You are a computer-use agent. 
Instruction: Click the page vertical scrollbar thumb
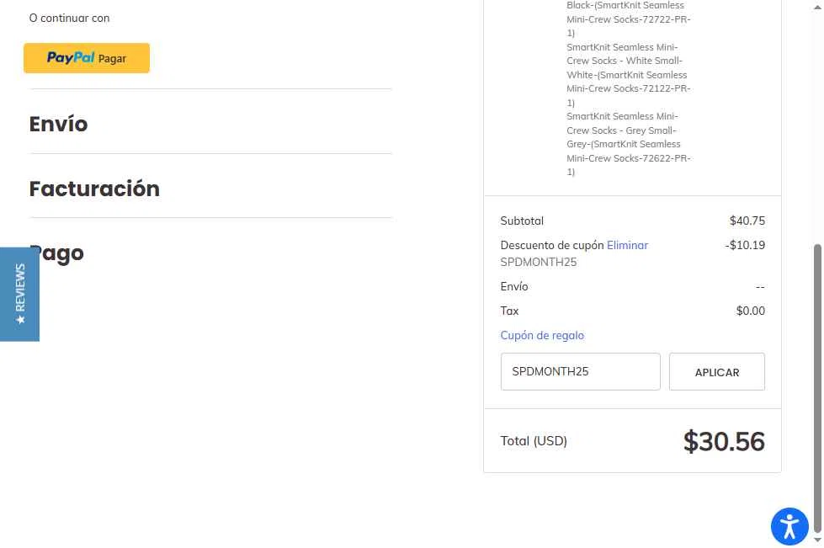tap(817, 388)
